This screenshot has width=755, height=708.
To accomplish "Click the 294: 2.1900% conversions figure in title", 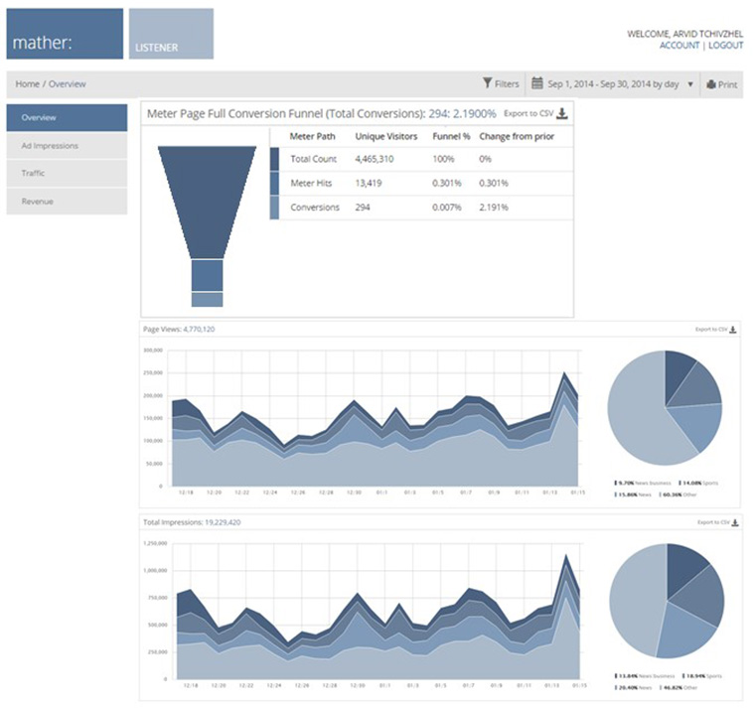I will coord(462,113).
